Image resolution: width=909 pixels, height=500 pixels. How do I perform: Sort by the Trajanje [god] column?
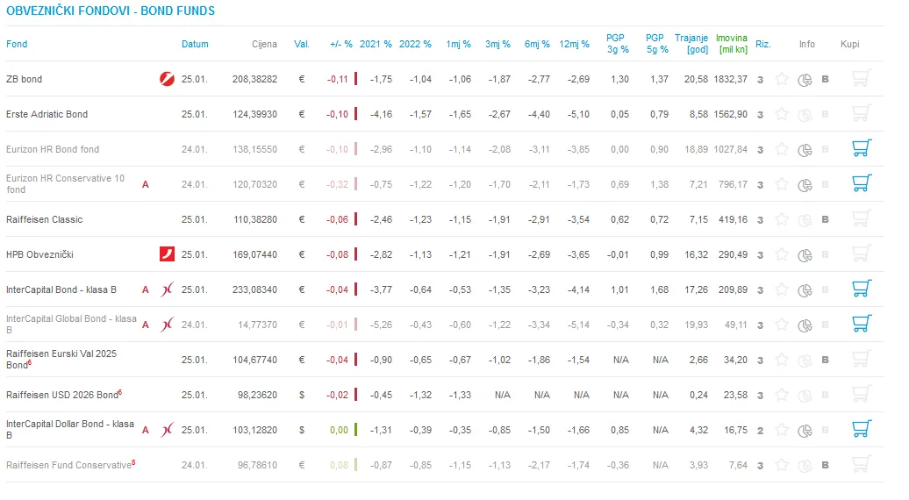[691, 44]
